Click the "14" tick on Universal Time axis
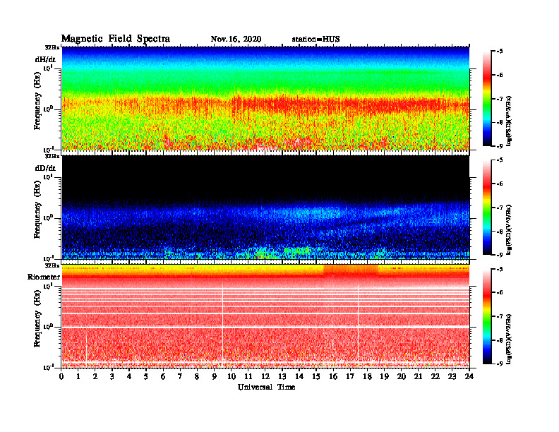This screenshot has width=559, height=432. 299,377
